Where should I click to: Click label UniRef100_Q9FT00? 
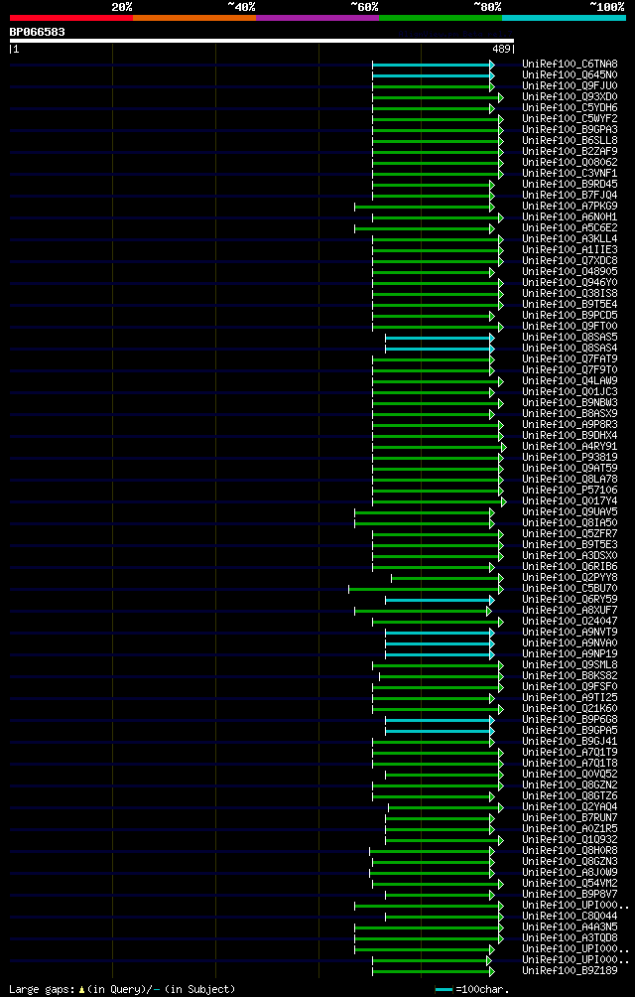[569, 326]
